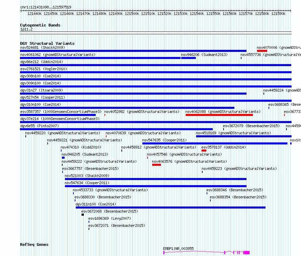Click nsv474310 (Kidd2010) label
Image resolution: width=301 pixels, height=256 pixels.
(81, 147)
